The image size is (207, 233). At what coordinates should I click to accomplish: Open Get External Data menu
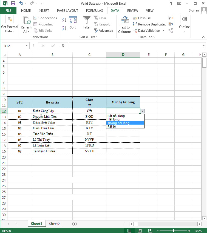coord(10,24)
